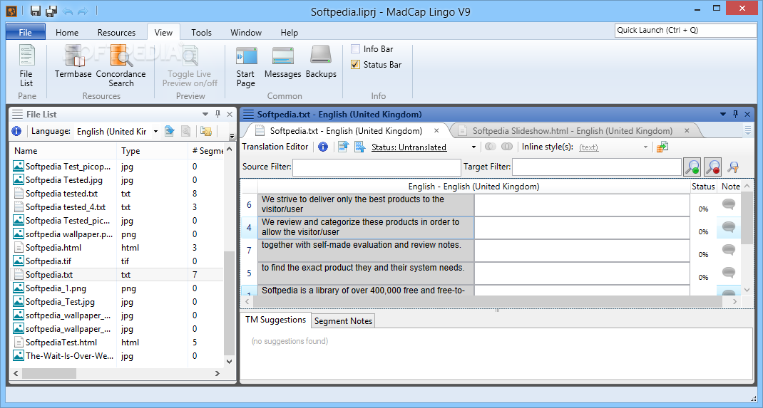763x408 pixels.
Task: Open the Segment Notes tab
Action: [343, 320]
